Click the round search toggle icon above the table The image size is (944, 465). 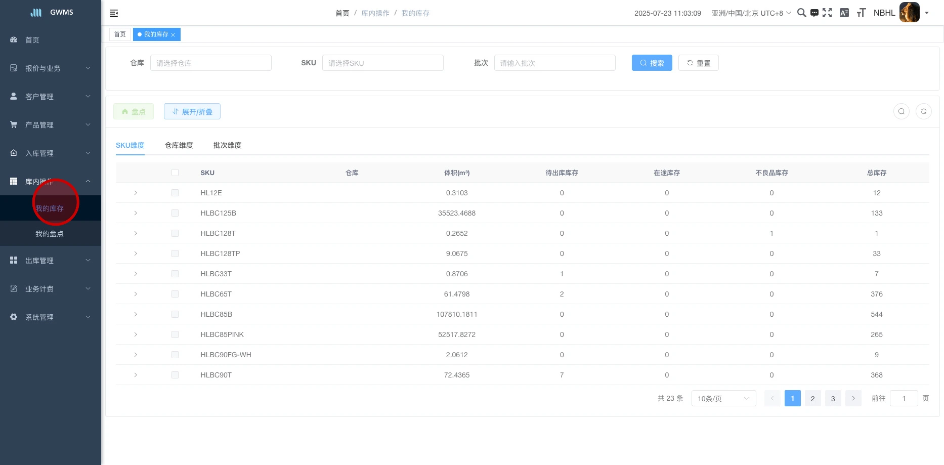coord(901,111)
